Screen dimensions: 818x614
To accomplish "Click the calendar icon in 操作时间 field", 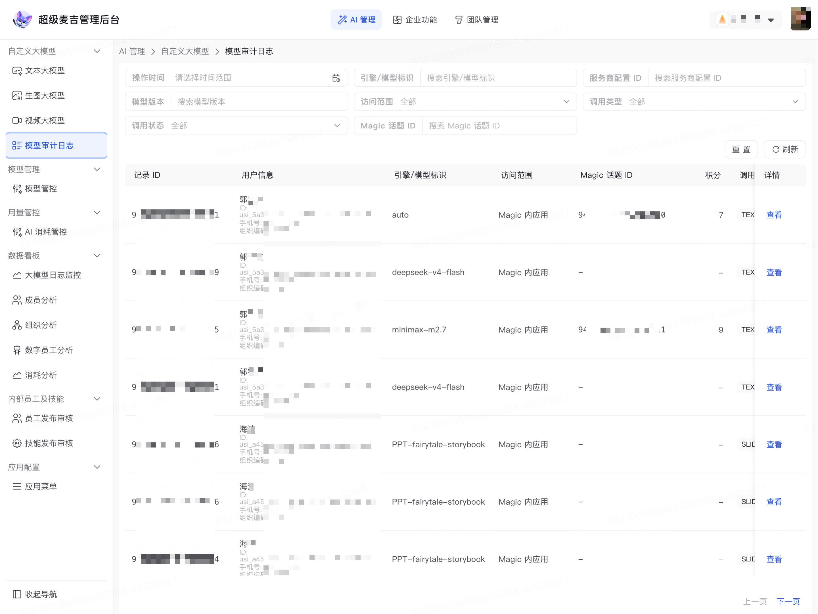I will [336, 78].
